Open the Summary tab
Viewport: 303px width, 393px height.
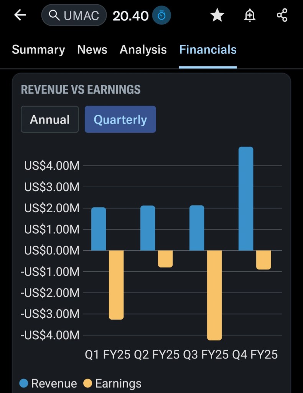38,50
